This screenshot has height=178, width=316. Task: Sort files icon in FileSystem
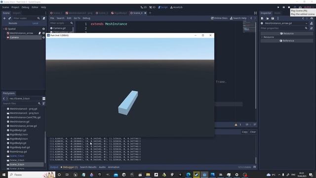[44, 103]
